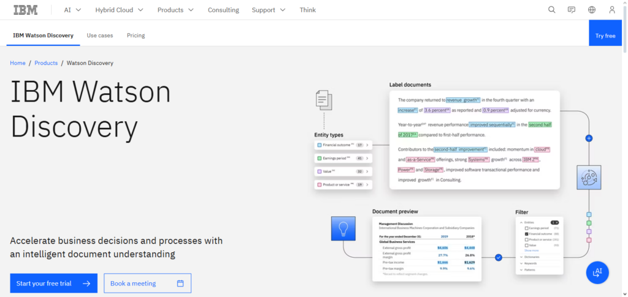Click highlighted "Systems" label
628x297 pixels.
click(478, 159)
